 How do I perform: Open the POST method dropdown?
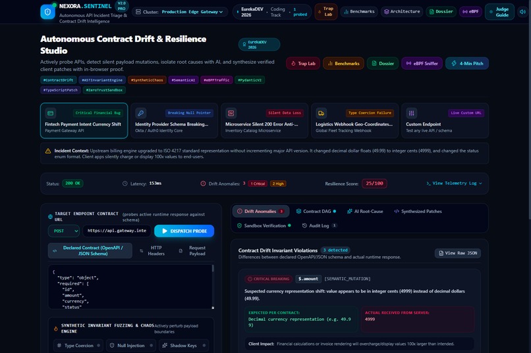[64, 231]
